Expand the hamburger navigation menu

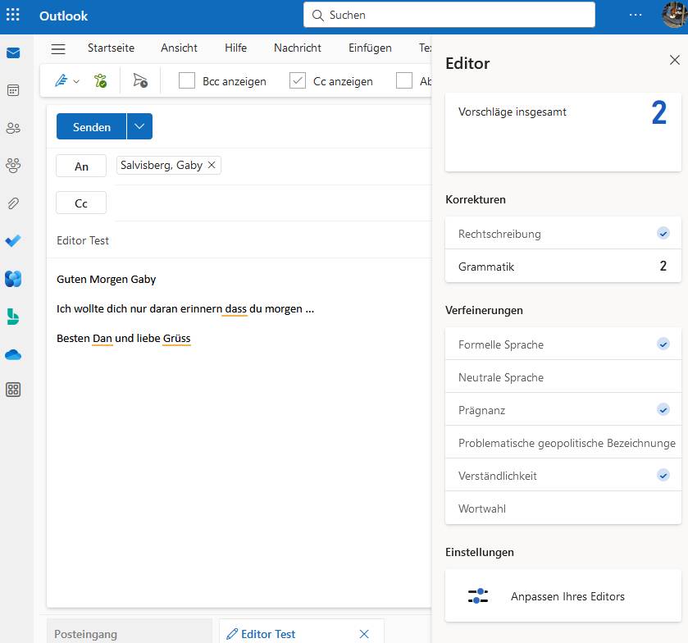tap(57, 48)
